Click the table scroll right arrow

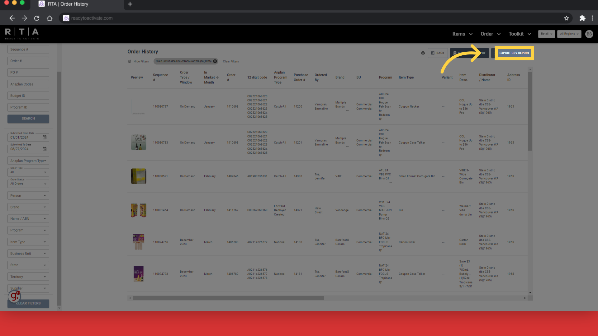[x=525, y=298]
